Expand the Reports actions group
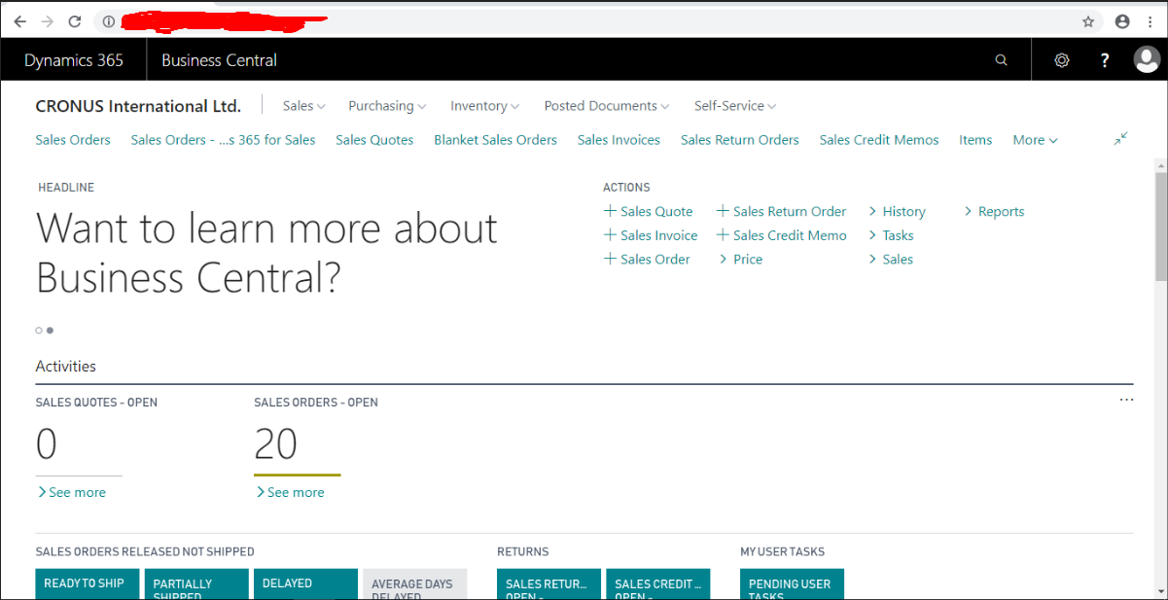This screenshot has width=1168, height=600. 994,211
